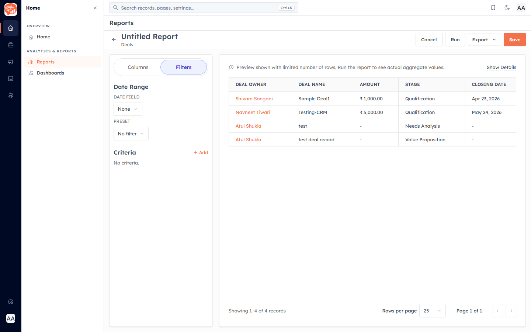531x332 pixels.
Task: Expand the Export dropdown
Action: 484,39
